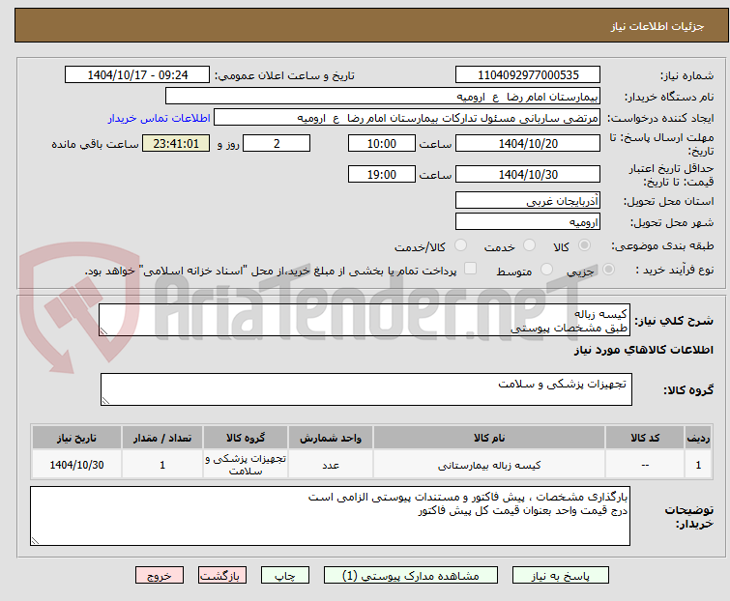
Task: Click the شماره نیاز field 1104092977000535
Action: [x=528, y=75]
